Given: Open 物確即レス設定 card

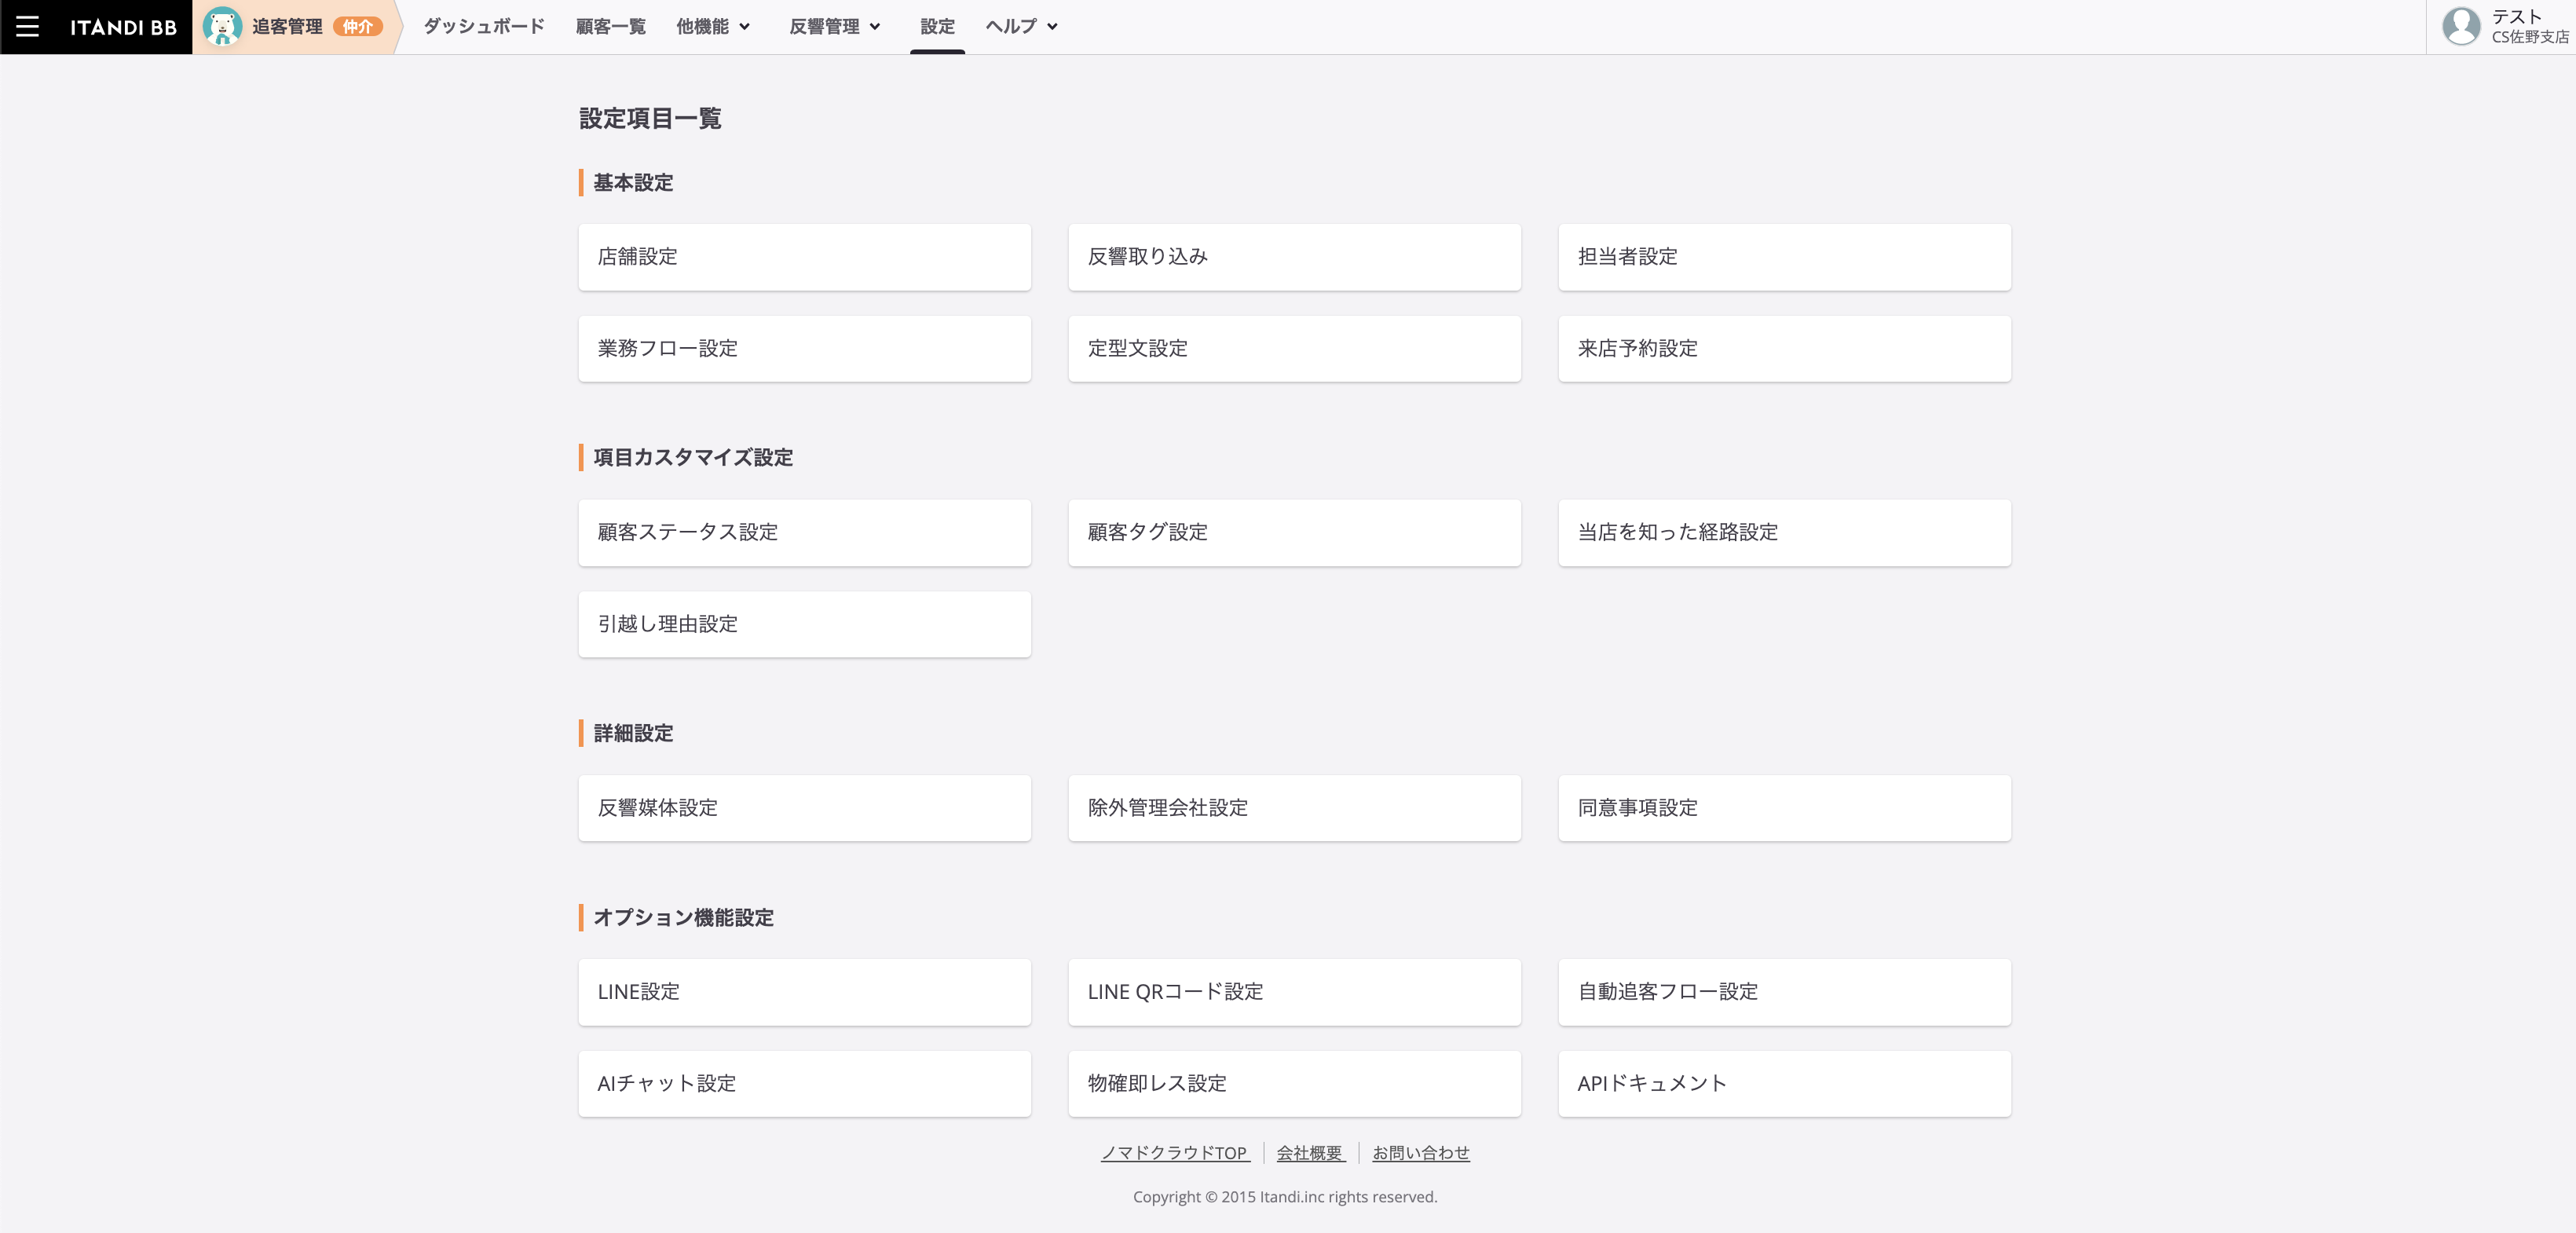Looking at the screenshot, I should point(1294,1084).
